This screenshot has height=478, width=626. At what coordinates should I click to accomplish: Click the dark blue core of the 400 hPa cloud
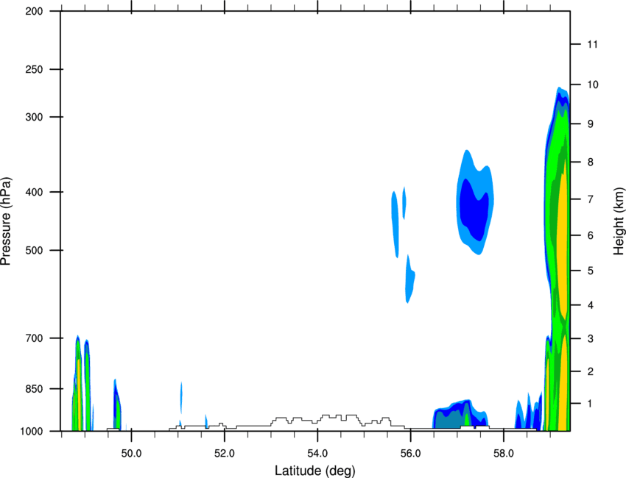[473, 210]
